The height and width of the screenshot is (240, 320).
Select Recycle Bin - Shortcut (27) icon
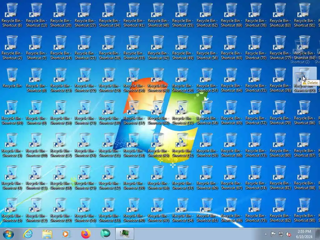point(85,15)
